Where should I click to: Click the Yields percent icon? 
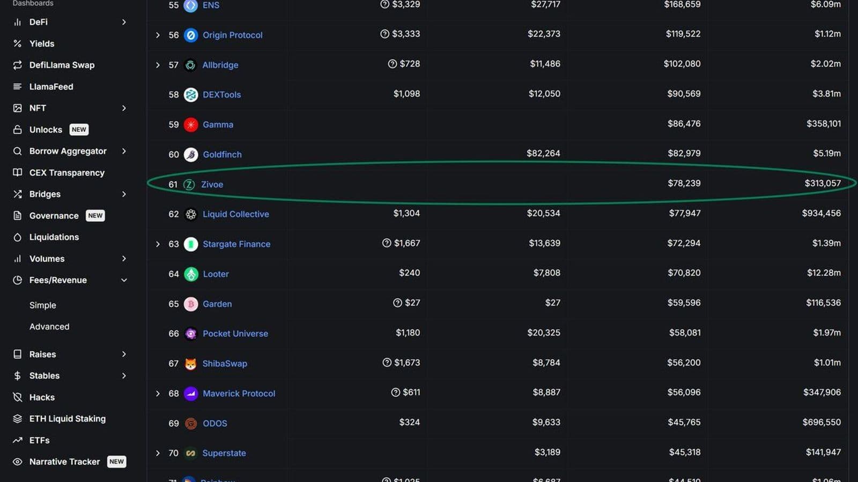(x=18, y=43)
